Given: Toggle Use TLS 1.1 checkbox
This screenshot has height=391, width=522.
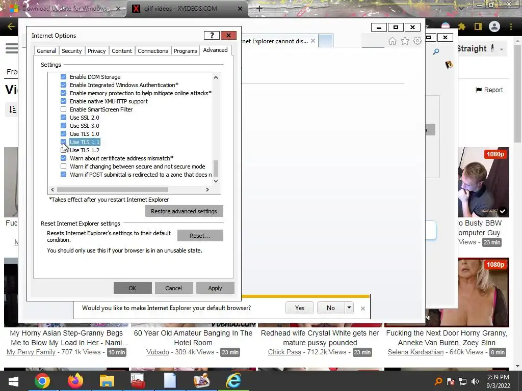Looking at the screenshot, I should 64,142.
